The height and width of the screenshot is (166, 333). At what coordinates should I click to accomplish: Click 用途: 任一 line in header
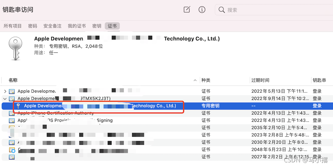pyautogui.click(x=46, y=53)
